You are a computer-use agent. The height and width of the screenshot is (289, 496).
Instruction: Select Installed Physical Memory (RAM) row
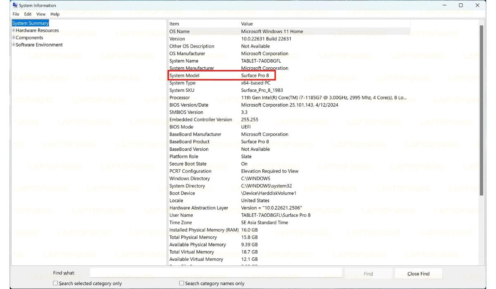pos(289,230)
